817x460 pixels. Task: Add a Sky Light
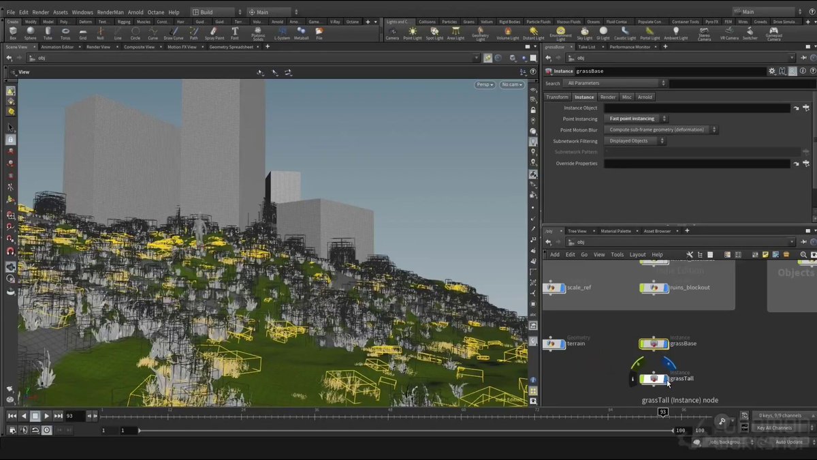click(584, 33)
